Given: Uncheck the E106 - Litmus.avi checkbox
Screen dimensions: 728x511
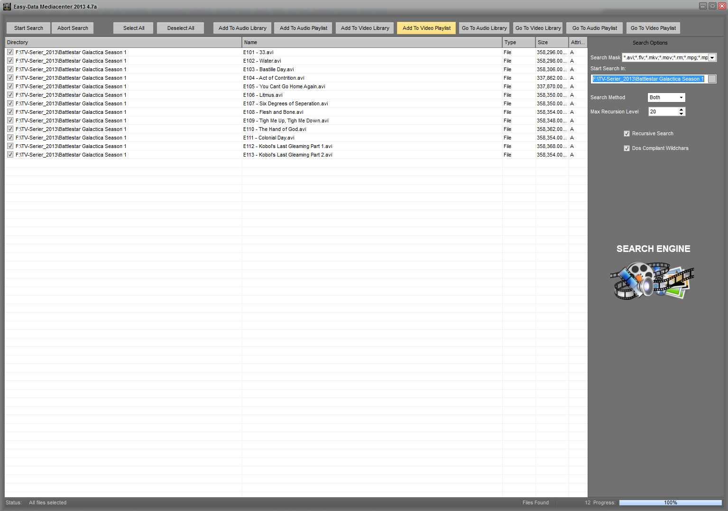Looking at the screenshot, I should coord(10,95).
